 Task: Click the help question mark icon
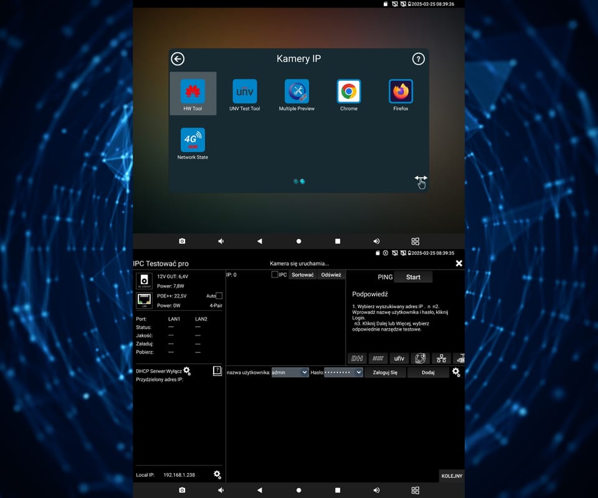418,59
